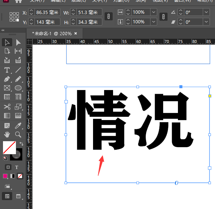The image size is (215, 209).
Task: Step the height H value
Action: pos(73,22)
